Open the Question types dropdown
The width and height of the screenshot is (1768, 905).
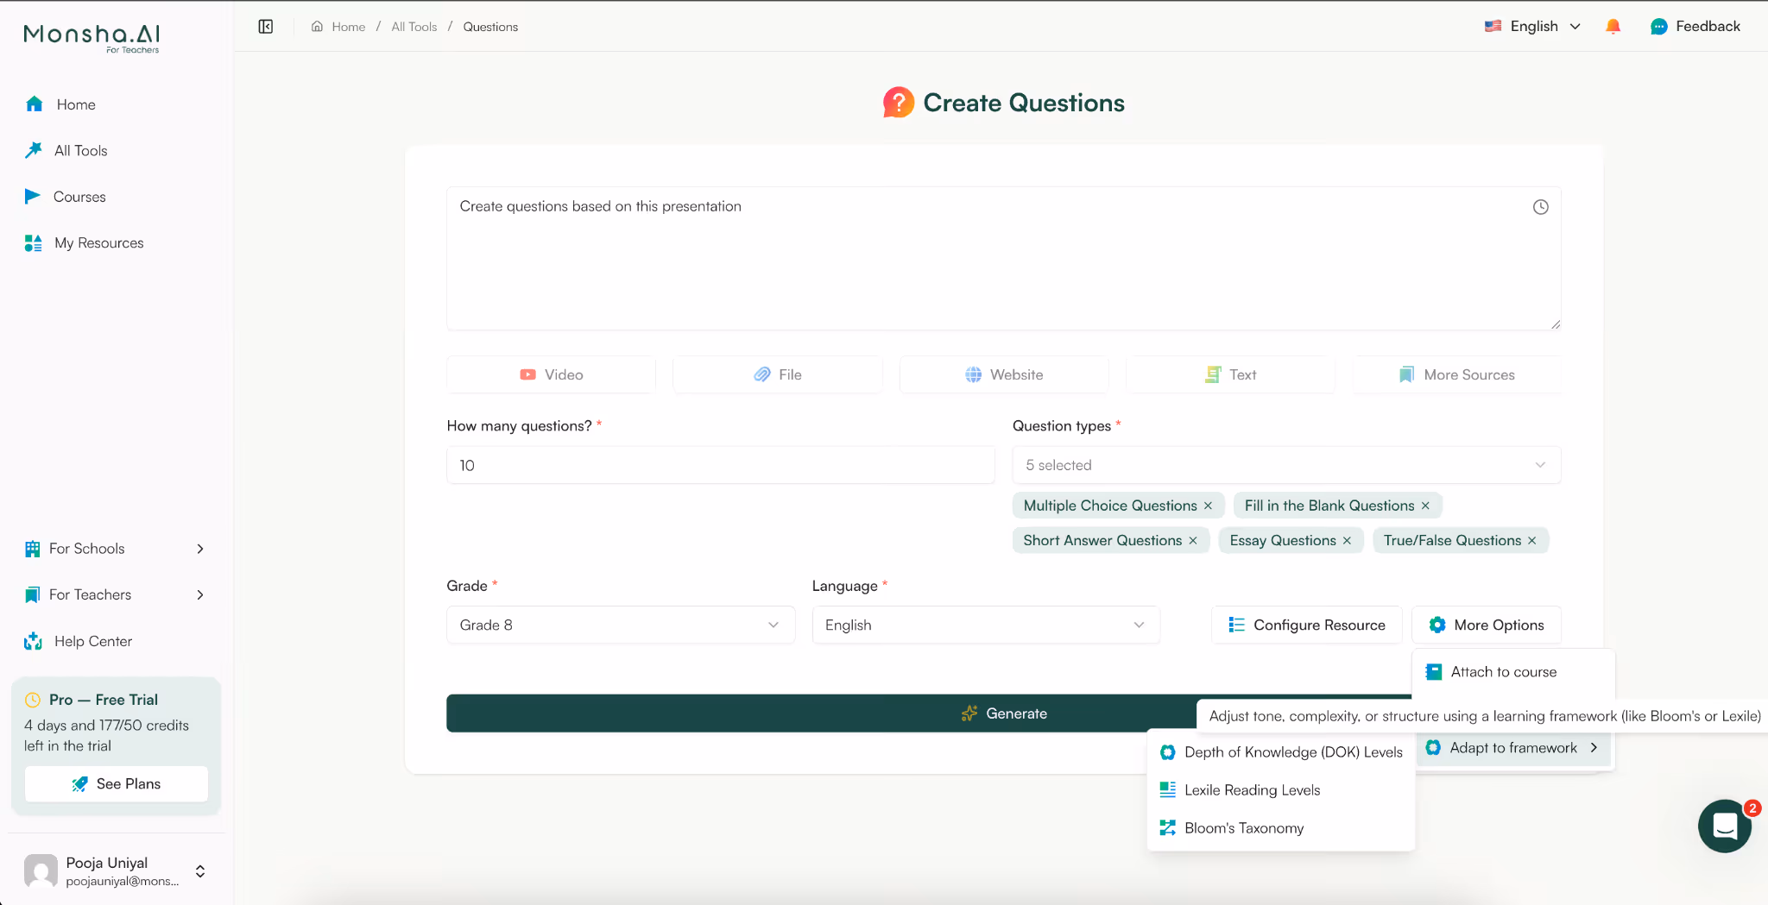click(1285, 465)
